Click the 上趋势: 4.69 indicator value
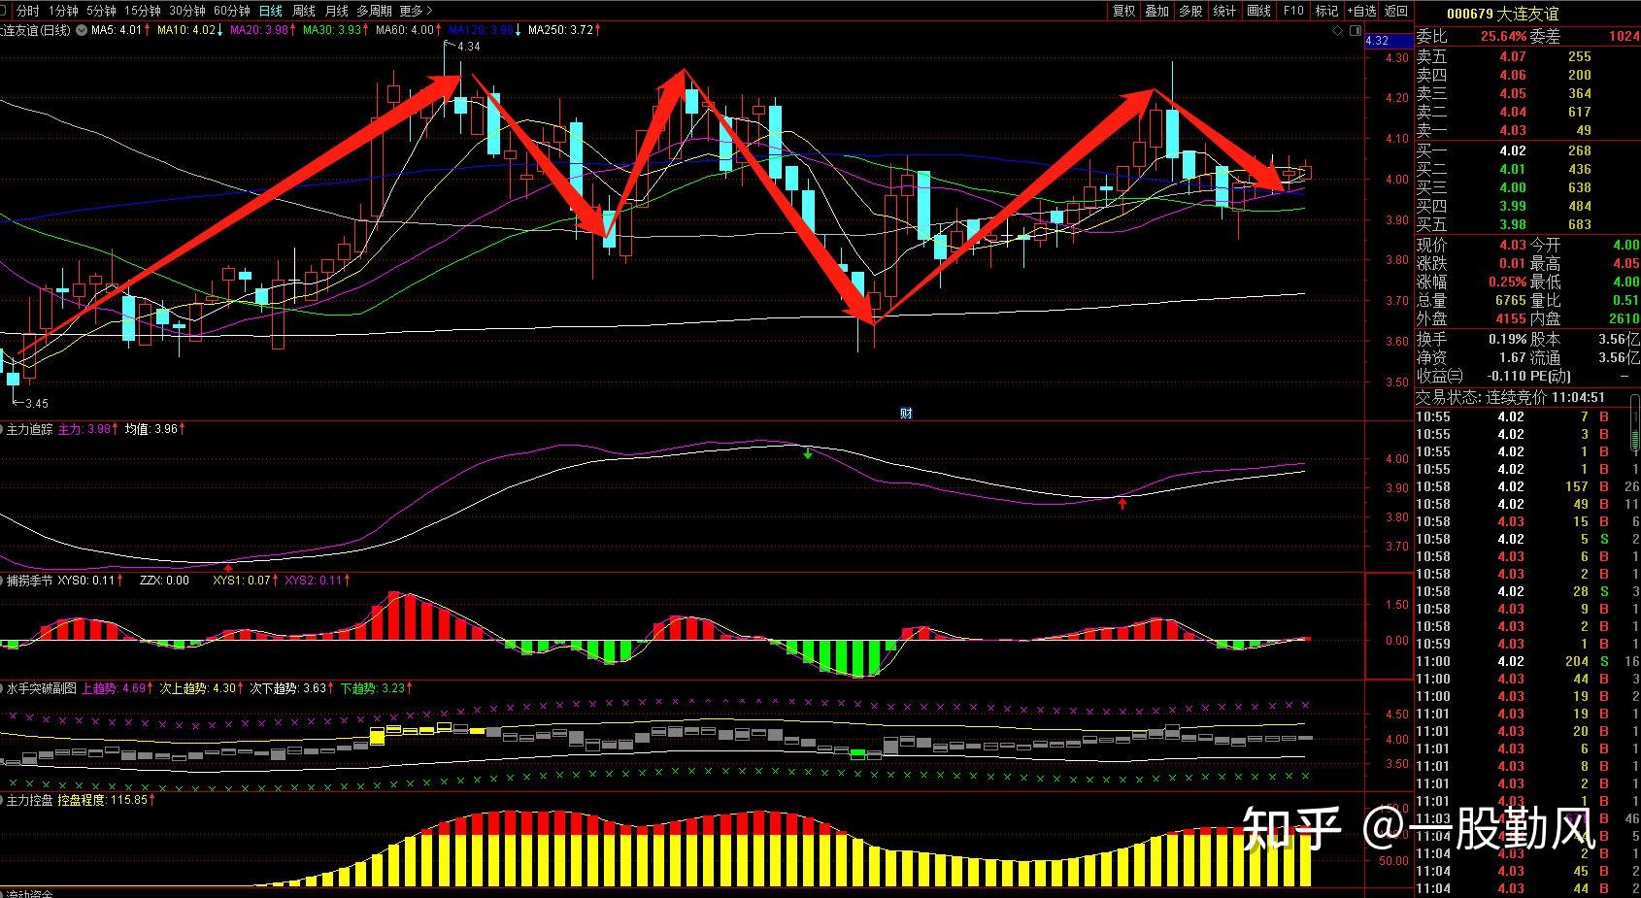1641x898 pixels. pyautogui.click(x=116, y=688)
